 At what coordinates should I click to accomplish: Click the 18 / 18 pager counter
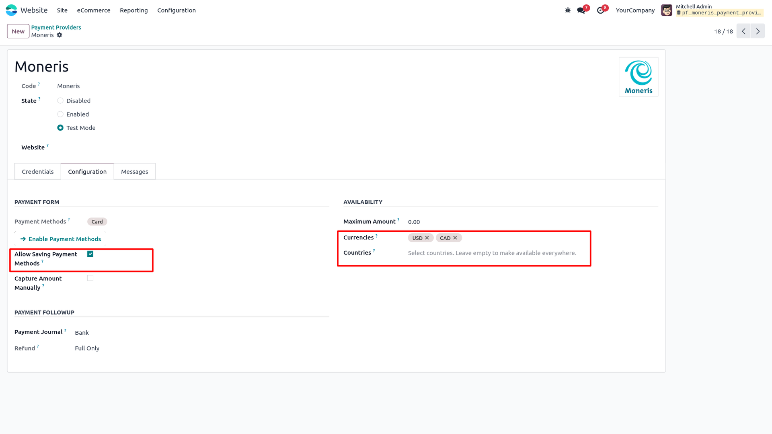pos(723,31)
